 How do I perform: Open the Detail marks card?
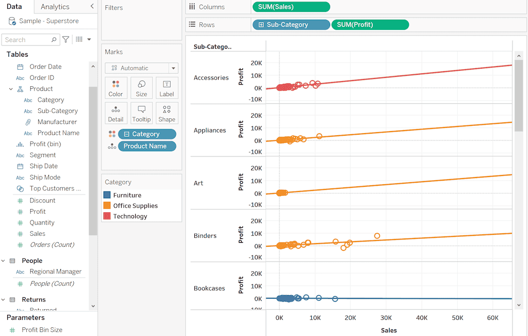coord(115,113)
